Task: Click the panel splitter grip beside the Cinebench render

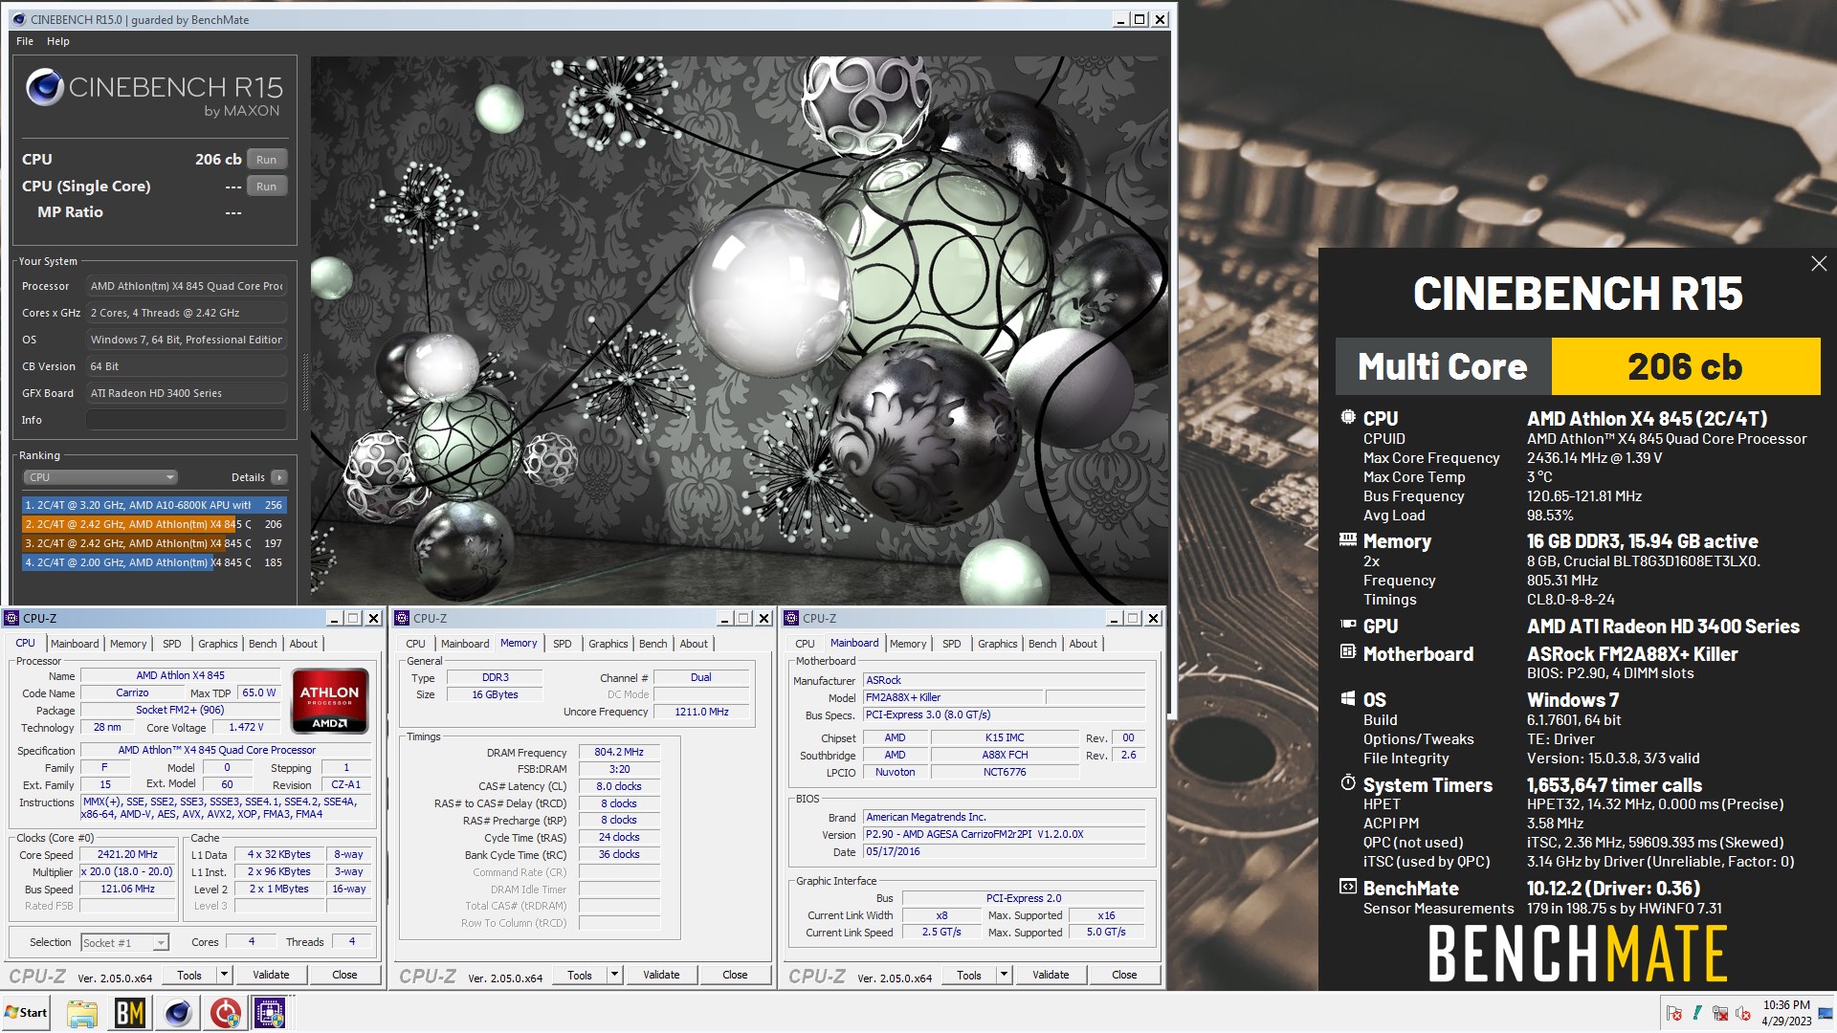Action: (305, 383)
